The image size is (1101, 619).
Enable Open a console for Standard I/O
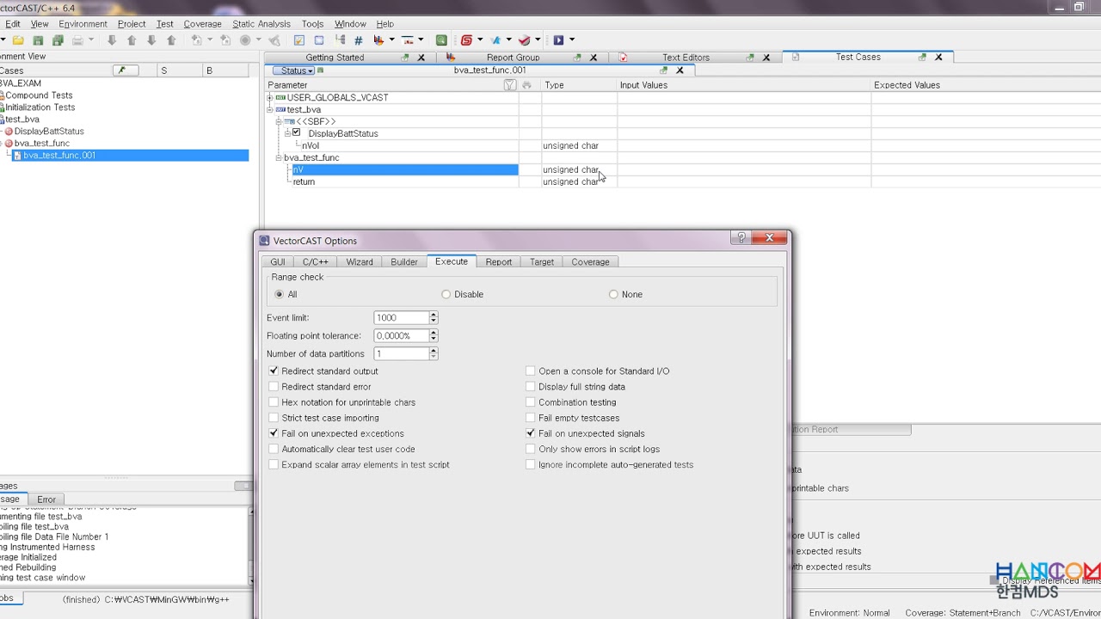531,371
